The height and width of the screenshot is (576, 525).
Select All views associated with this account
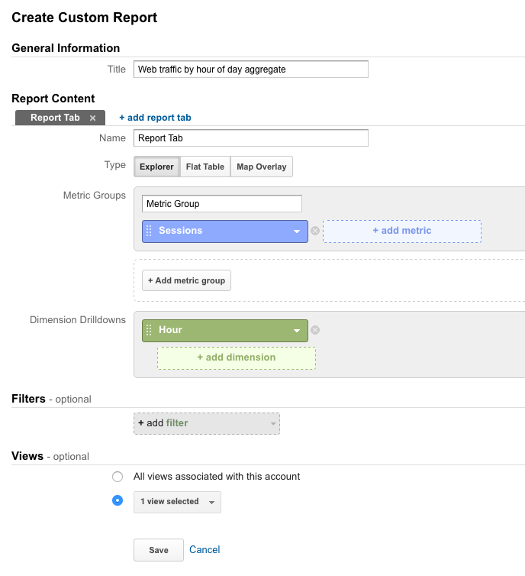point(118,477)
